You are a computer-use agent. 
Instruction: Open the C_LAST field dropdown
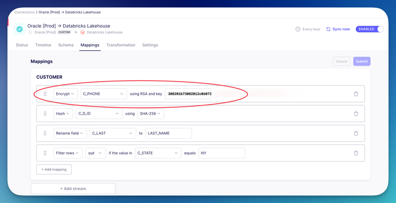113,133
